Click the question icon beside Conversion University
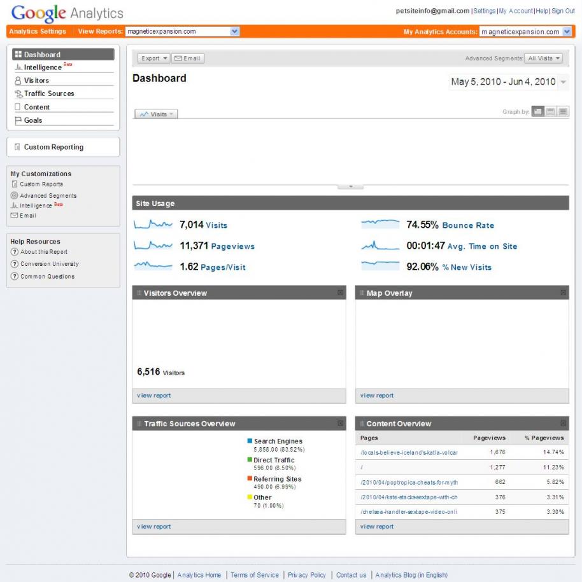The height and width of the screenshot is (582, 582). click(15, 264)
